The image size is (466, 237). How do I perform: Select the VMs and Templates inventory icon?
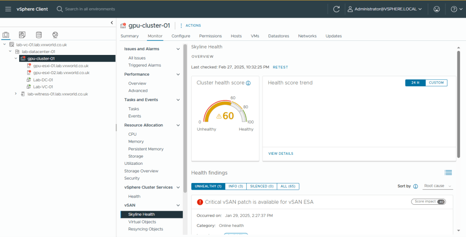tap(22, 35)
